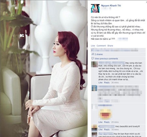
Task: Open Nguyen Khanh Thi's profile picture
Action: coord(95,9)
